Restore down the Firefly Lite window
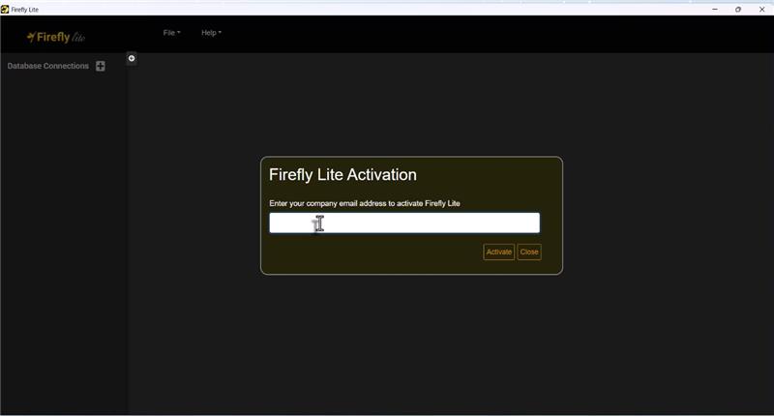Image resolution: width=774 pixels, height=416 pixels. click(738, 9)
